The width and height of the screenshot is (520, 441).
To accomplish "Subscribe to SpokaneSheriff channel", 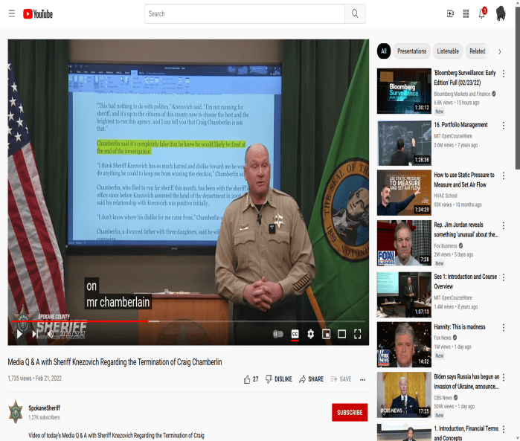I will [x=350, y=413].
